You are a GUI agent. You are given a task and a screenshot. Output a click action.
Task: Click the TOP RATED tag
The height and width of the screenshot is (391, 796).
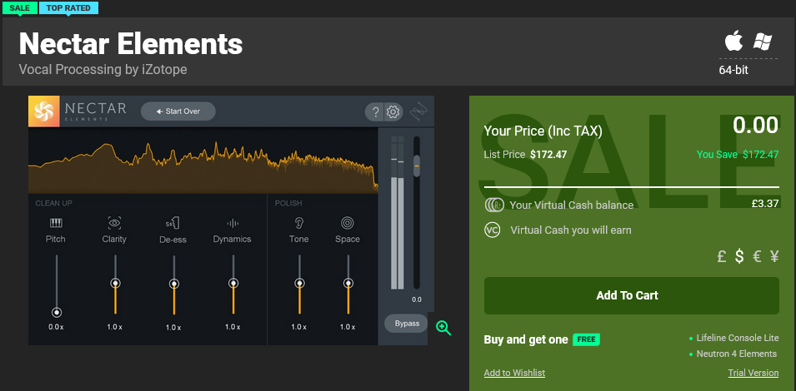[x=68, y=8]
